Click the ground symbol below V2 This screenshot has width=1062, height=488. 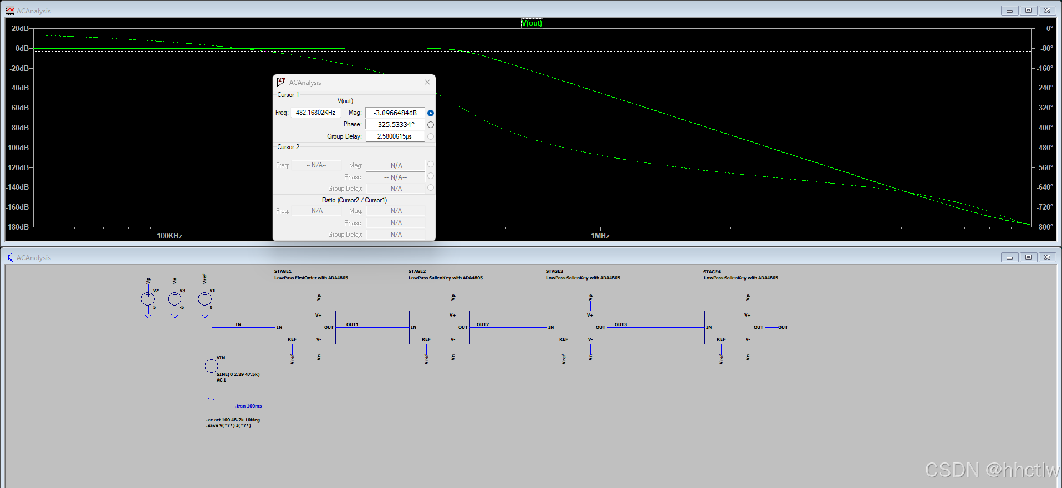coord(148,316)
